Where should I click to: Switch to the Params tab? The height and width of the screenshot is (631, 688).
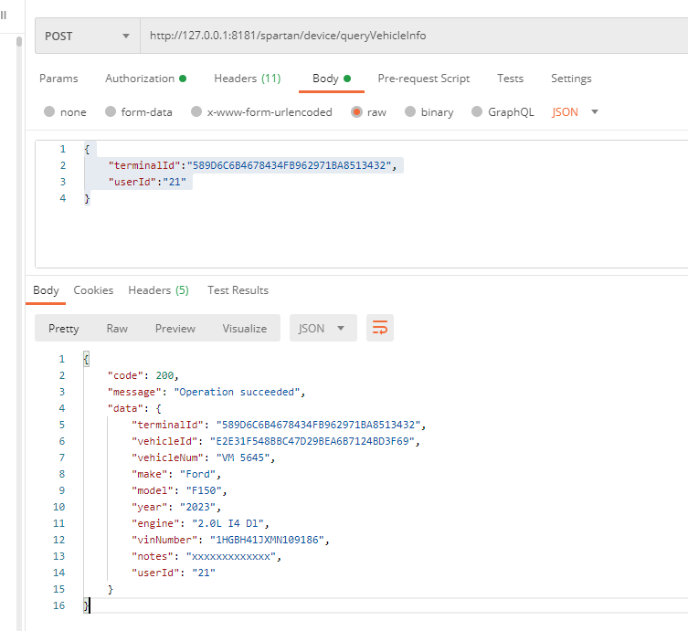[x=58, y=79]
